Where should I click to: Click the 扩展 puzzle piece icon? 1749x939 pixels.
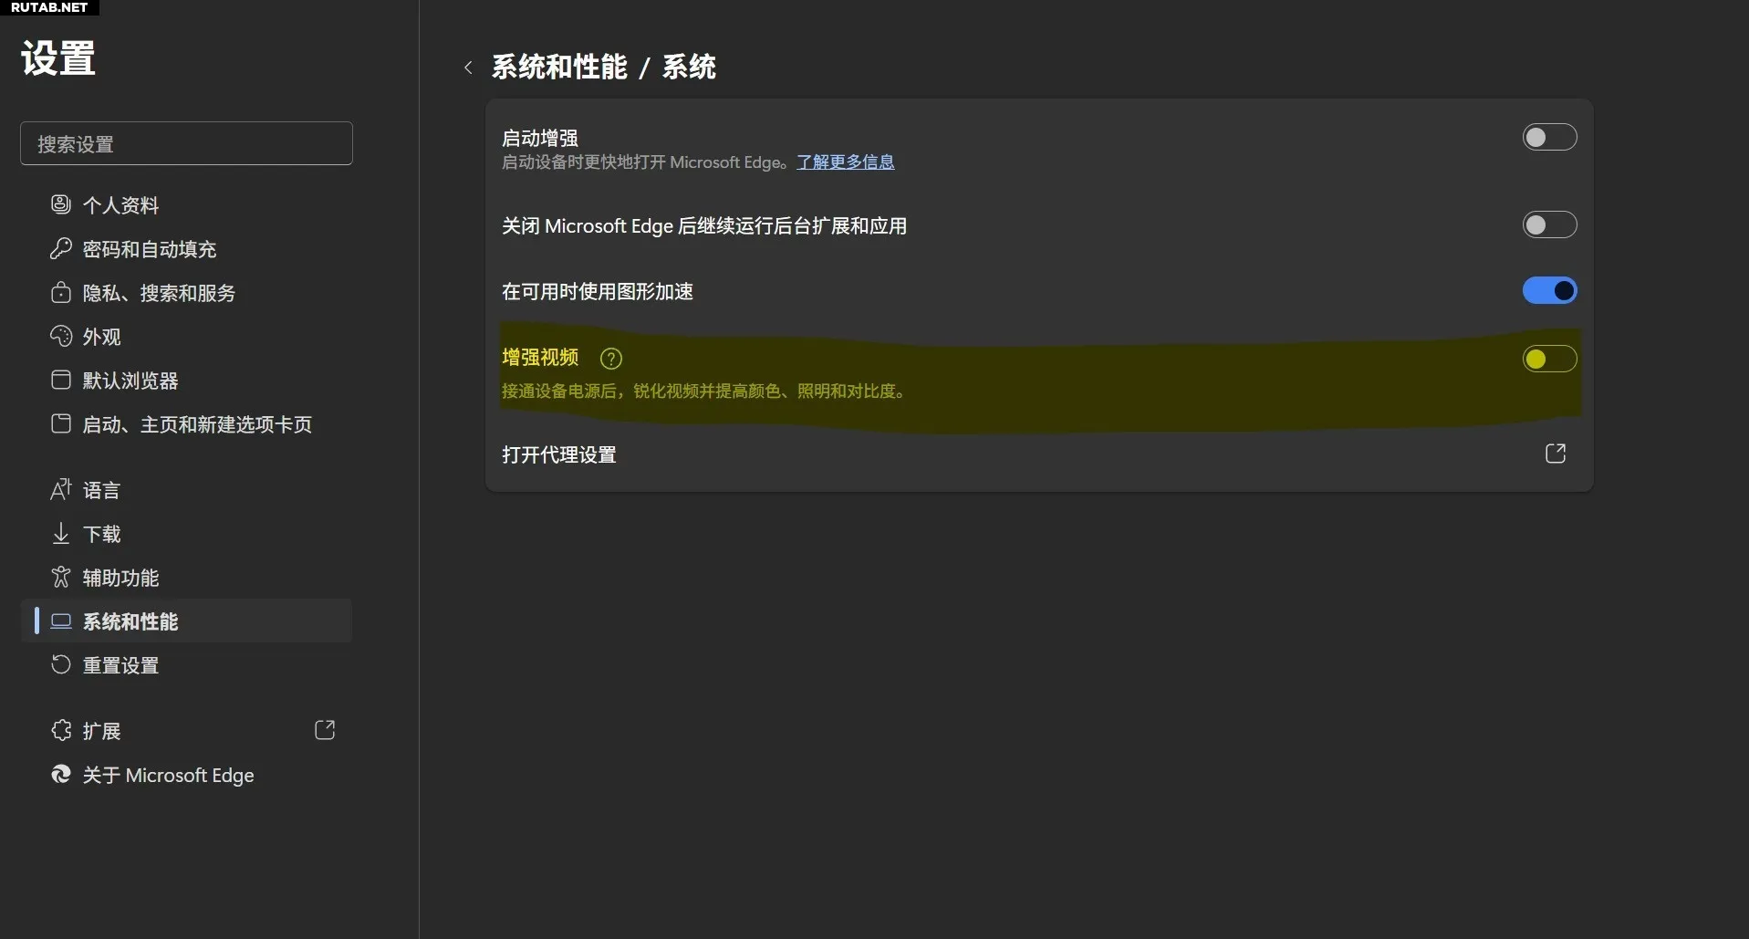[60, 730]
